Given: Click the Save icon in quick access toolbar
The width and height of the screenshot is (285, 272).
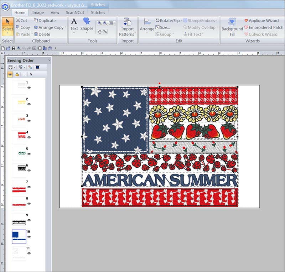Looking at the screenshot, I should tap(14, 48).
